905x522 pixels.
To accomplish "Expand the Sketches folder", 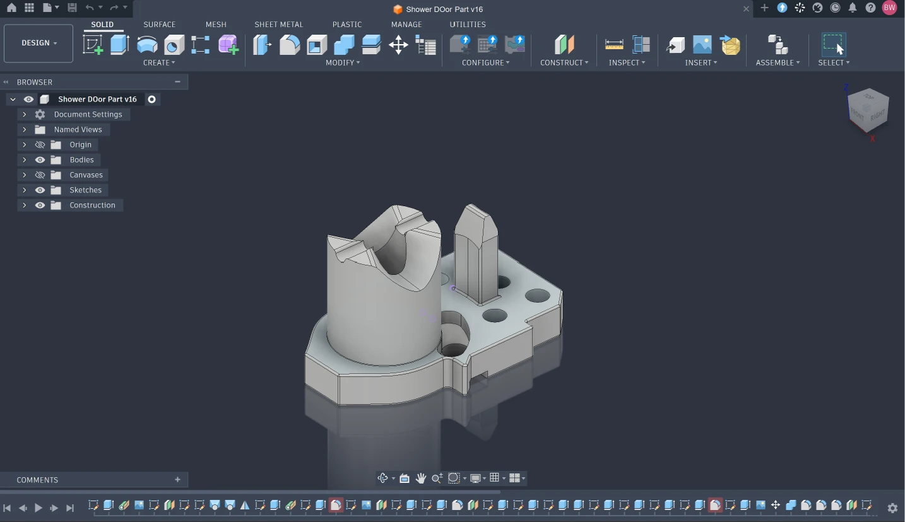I will click(24, 190).
